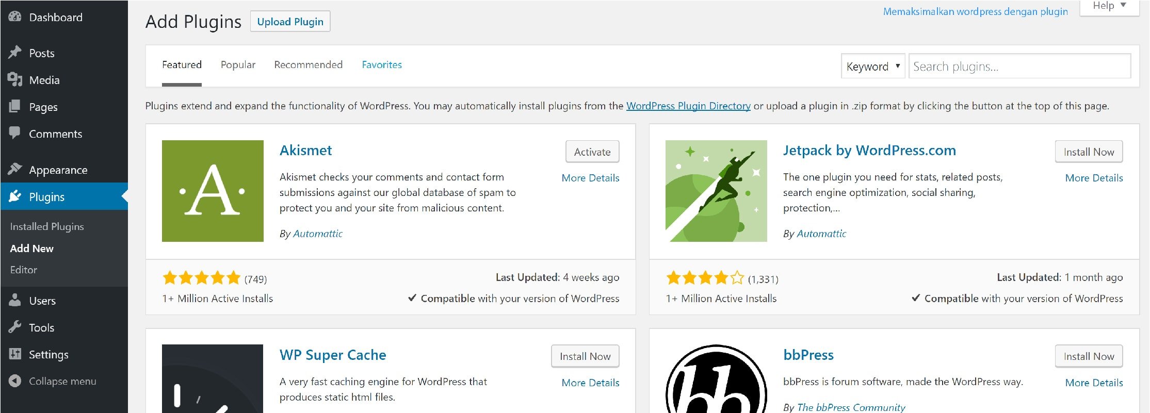Image resolution: width=1150 pixels, height=413 pixels.
Task: Click the Settings sliders icon
Action: tap(15, 354)
